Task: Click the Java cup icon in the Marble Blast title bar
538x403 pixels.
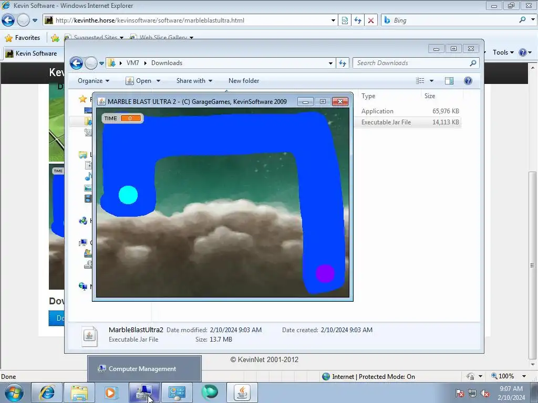Action: pos(101,101)
